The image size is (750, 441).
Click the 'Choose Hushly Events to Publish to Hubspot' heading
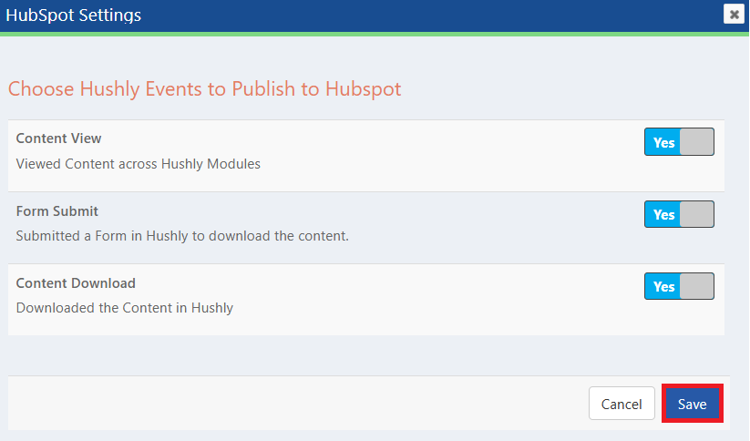(x=205, y=89)
